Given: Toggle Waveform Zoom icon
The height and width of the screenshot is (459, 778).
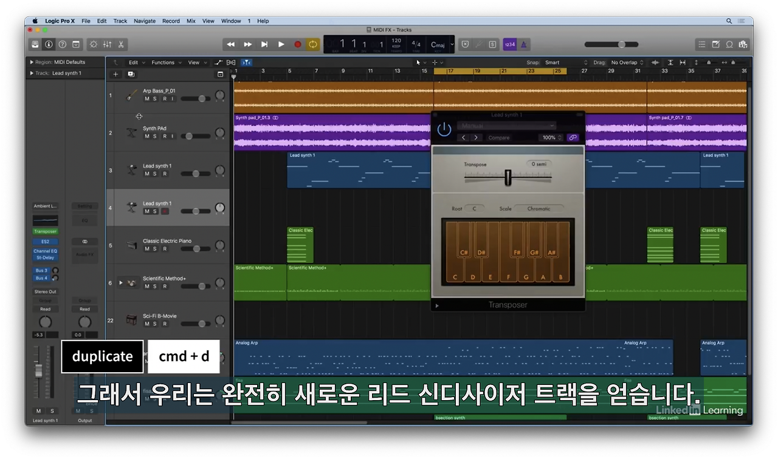Looking at the screenshot, I should pos(655,63).
